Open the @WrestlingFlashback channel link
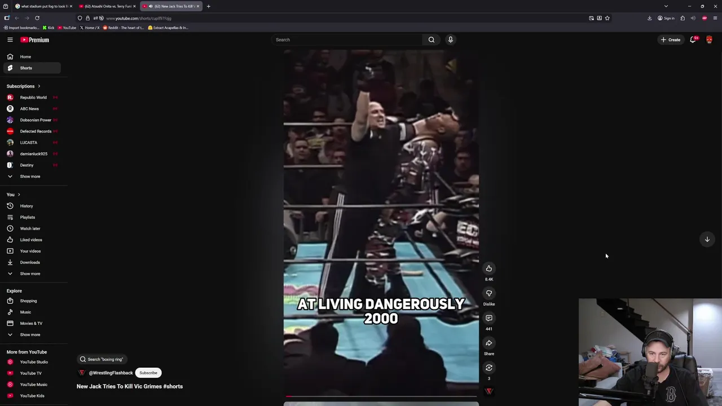Image resolution: width=722 pixels, height=406 pixels. [111, 373]
